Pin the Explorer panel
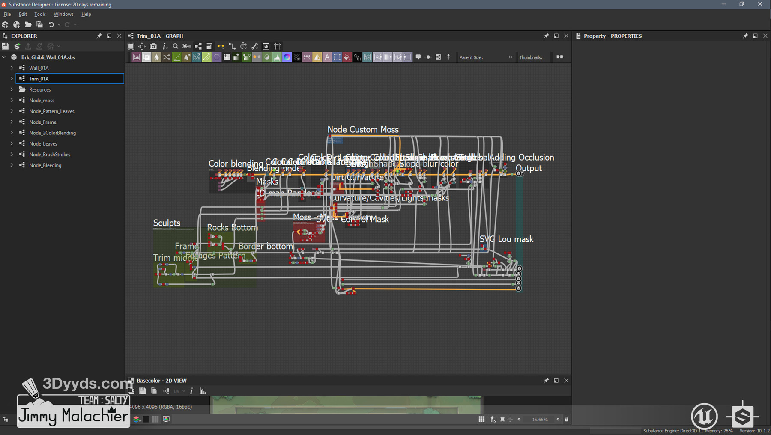The width and height of the screenshot is (771, 435). pos(99,36)
